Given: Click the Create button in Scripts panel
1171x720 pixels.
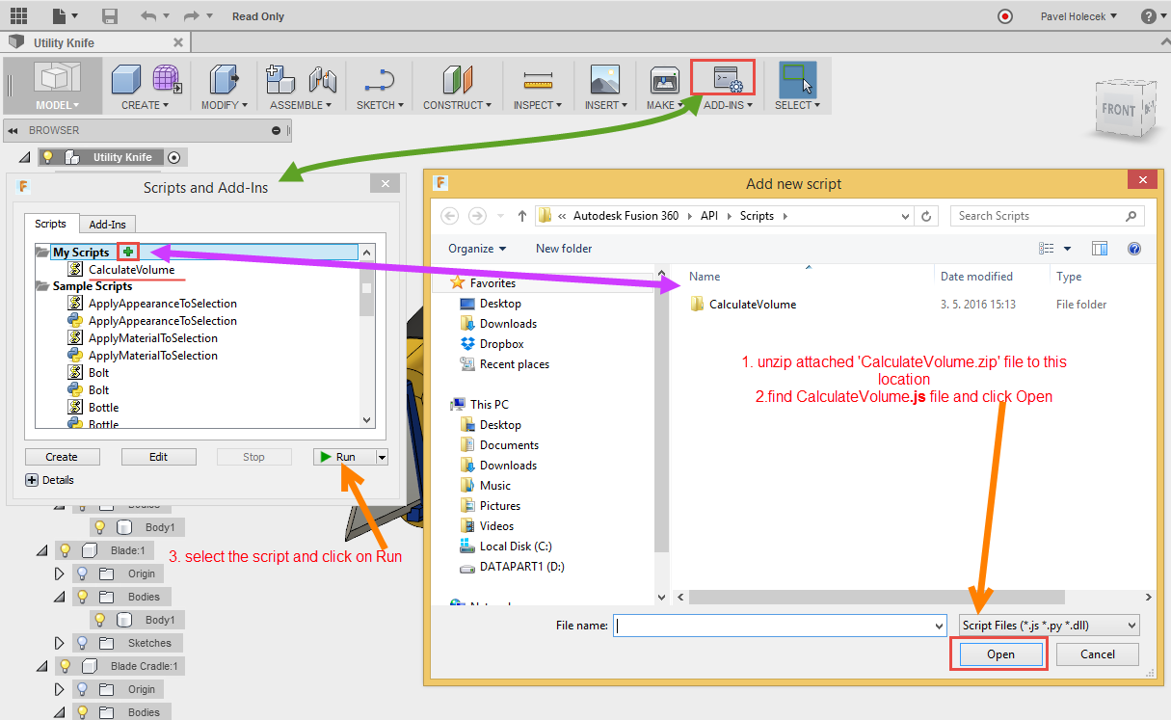Looking at the screenshot, I should pos(62,456).
